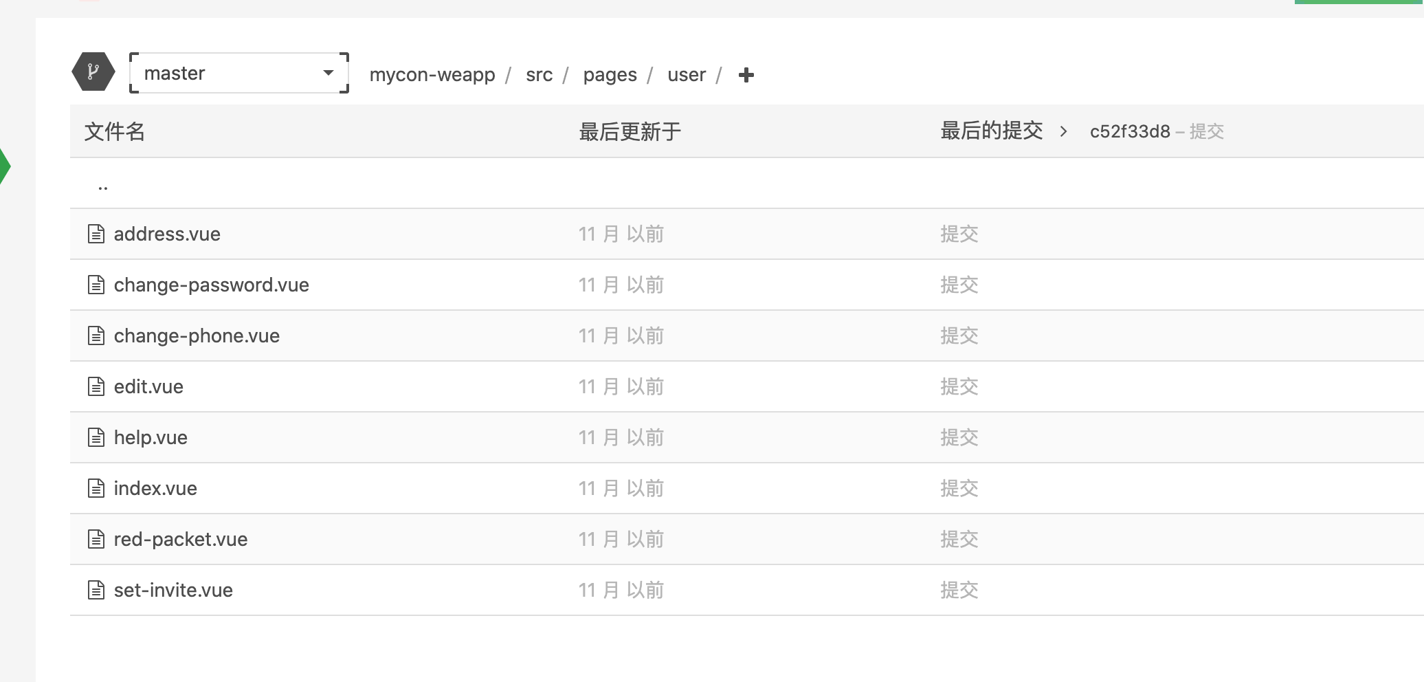Viewport: 1424px width, 682px height.
Task: Click the file icon beside edit.vue
Action: pyautogui.click(x=96, y=386)
